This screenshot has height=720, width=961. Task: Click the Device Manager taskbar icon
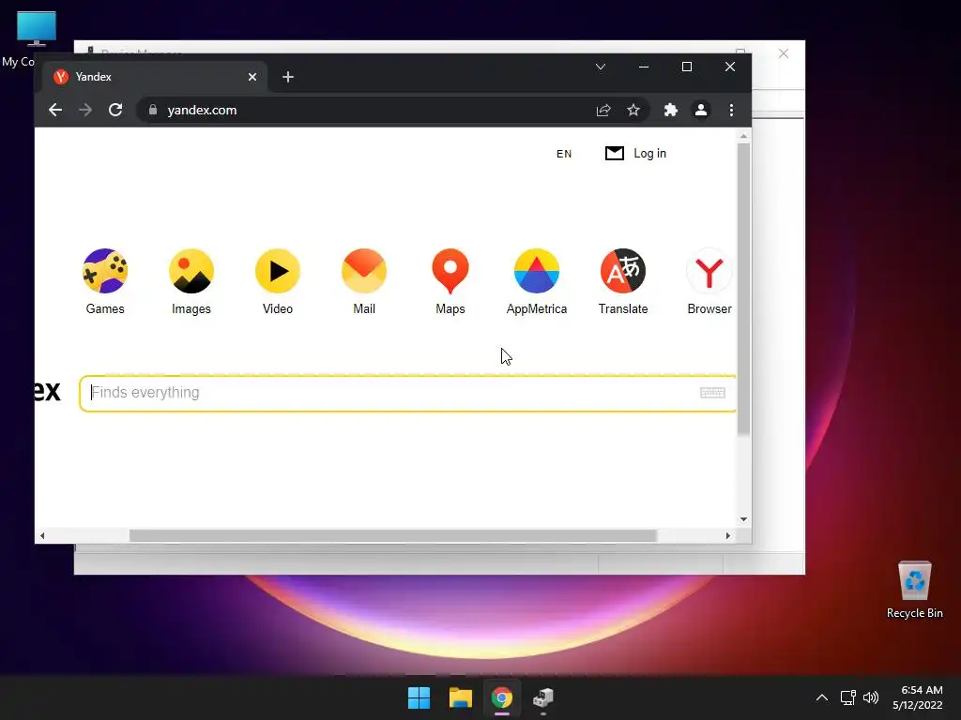543,697
